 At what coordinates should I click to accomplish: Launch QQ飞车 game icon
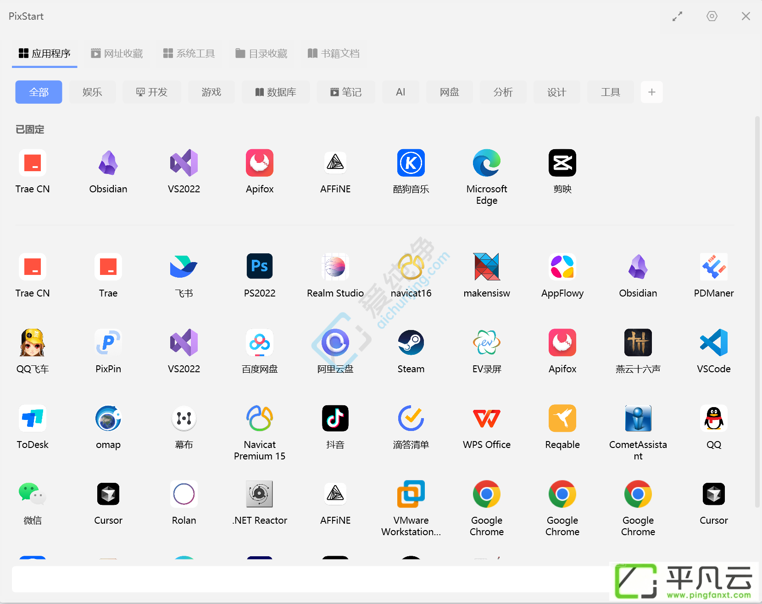(x=33, y=342)
